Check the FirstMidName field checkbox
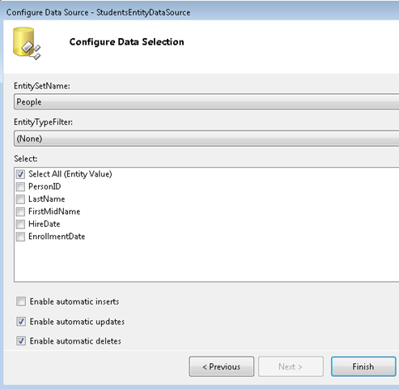Screen dimensions: 399x389 20,212
